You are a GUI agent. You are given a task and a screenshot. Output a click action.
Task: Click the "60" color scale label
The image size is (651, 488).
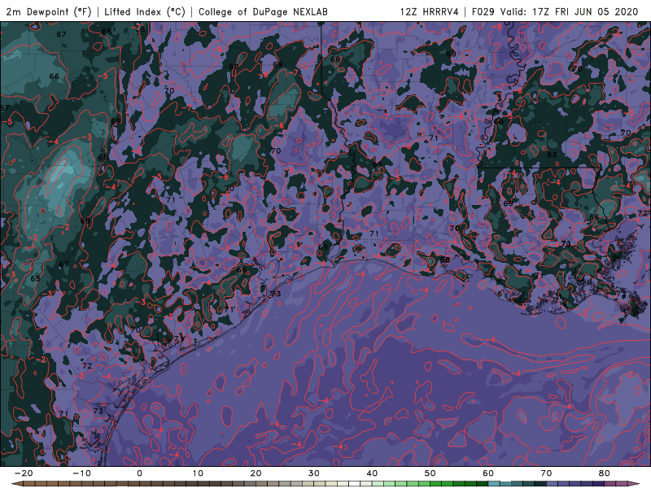tap(488, 473)
